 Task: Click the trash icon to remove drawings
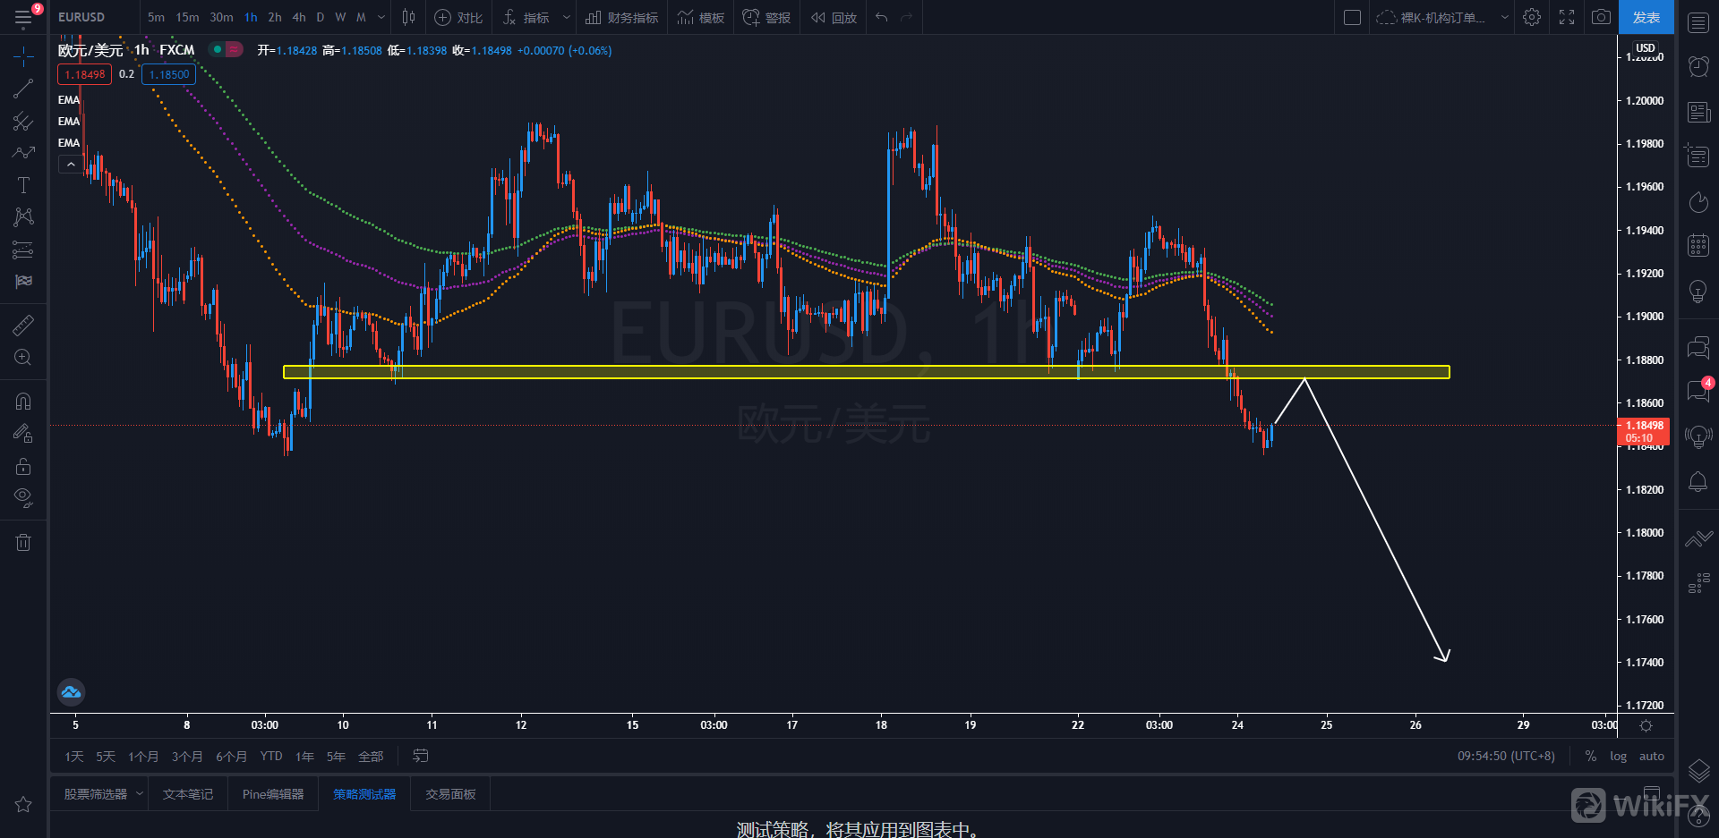(x=23, y=542)
